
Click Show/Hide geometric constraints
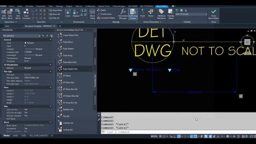(55, 10)
